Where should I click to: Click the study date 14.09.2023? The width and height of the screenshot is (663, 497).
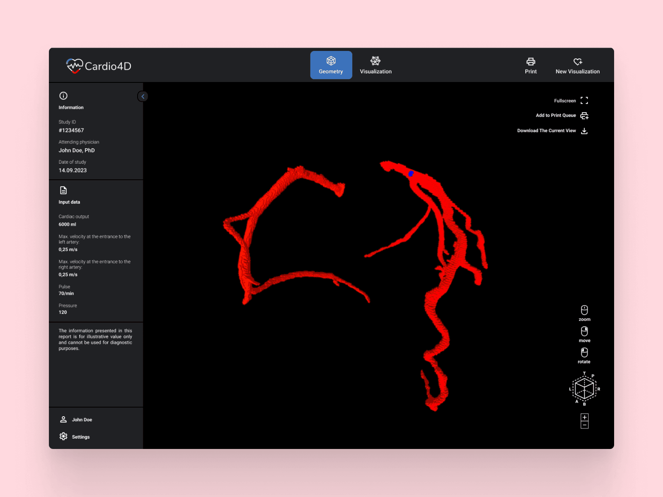[x=73, y=170]
